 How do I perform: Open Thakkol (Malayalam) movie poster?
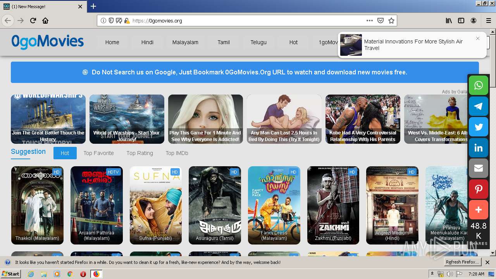point(37,205)
